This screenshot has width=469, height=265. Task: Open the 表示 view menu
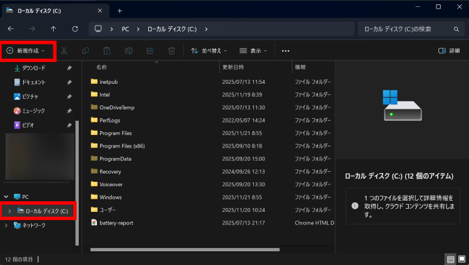[254, 51]
